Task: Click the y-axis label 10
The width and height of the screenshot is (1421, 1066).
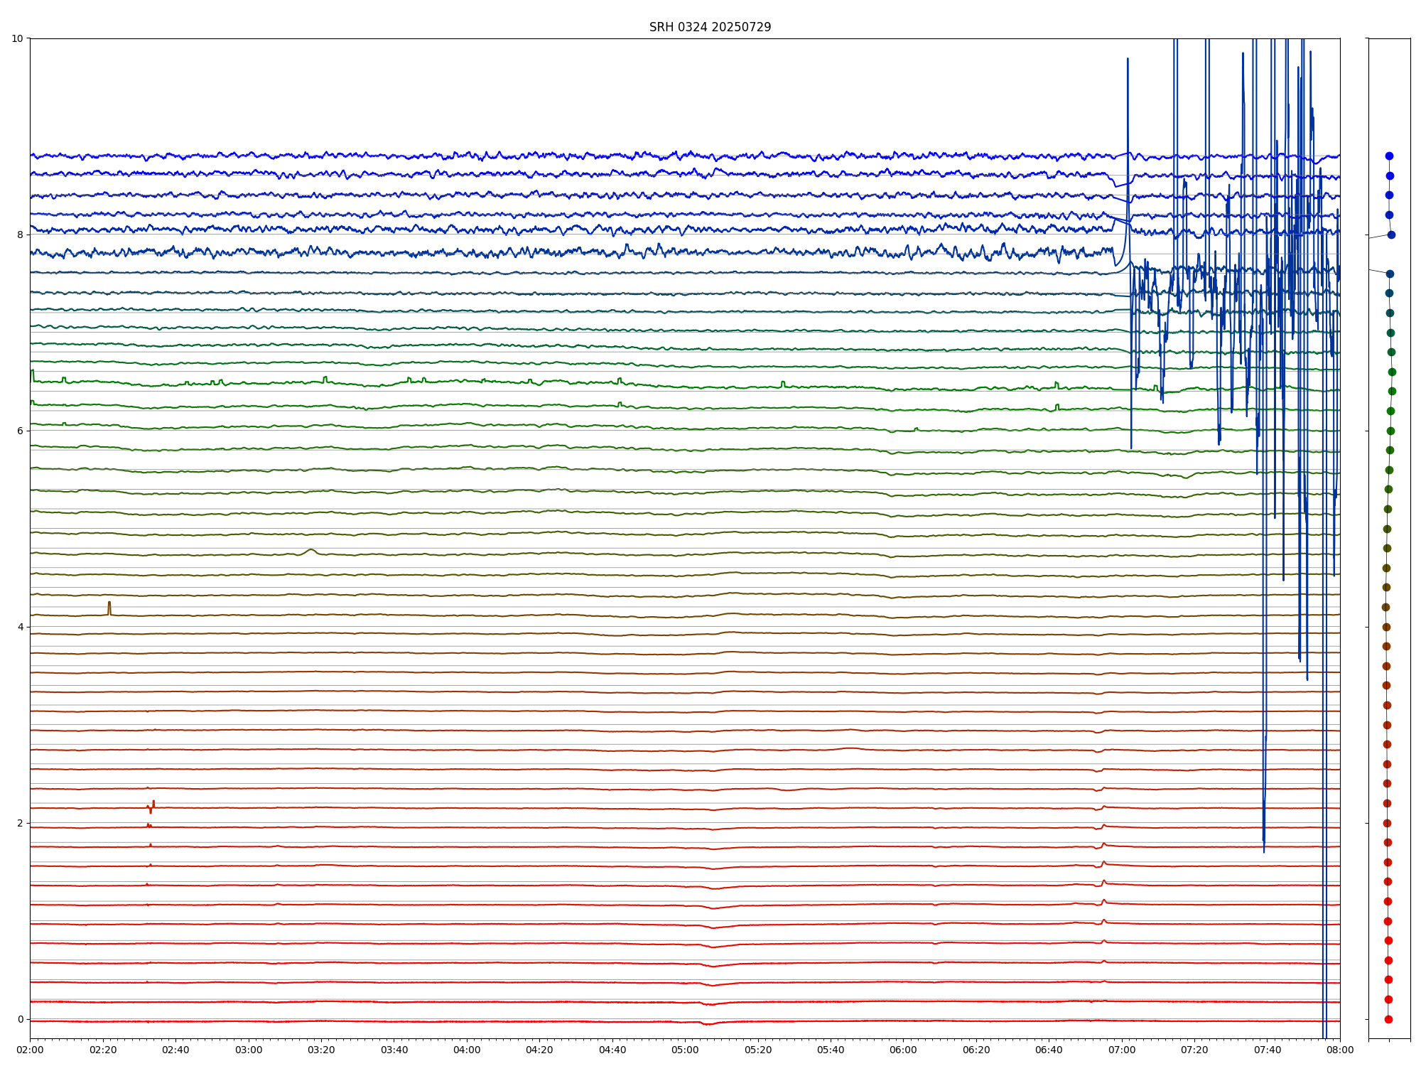Action: pos(17,38)
